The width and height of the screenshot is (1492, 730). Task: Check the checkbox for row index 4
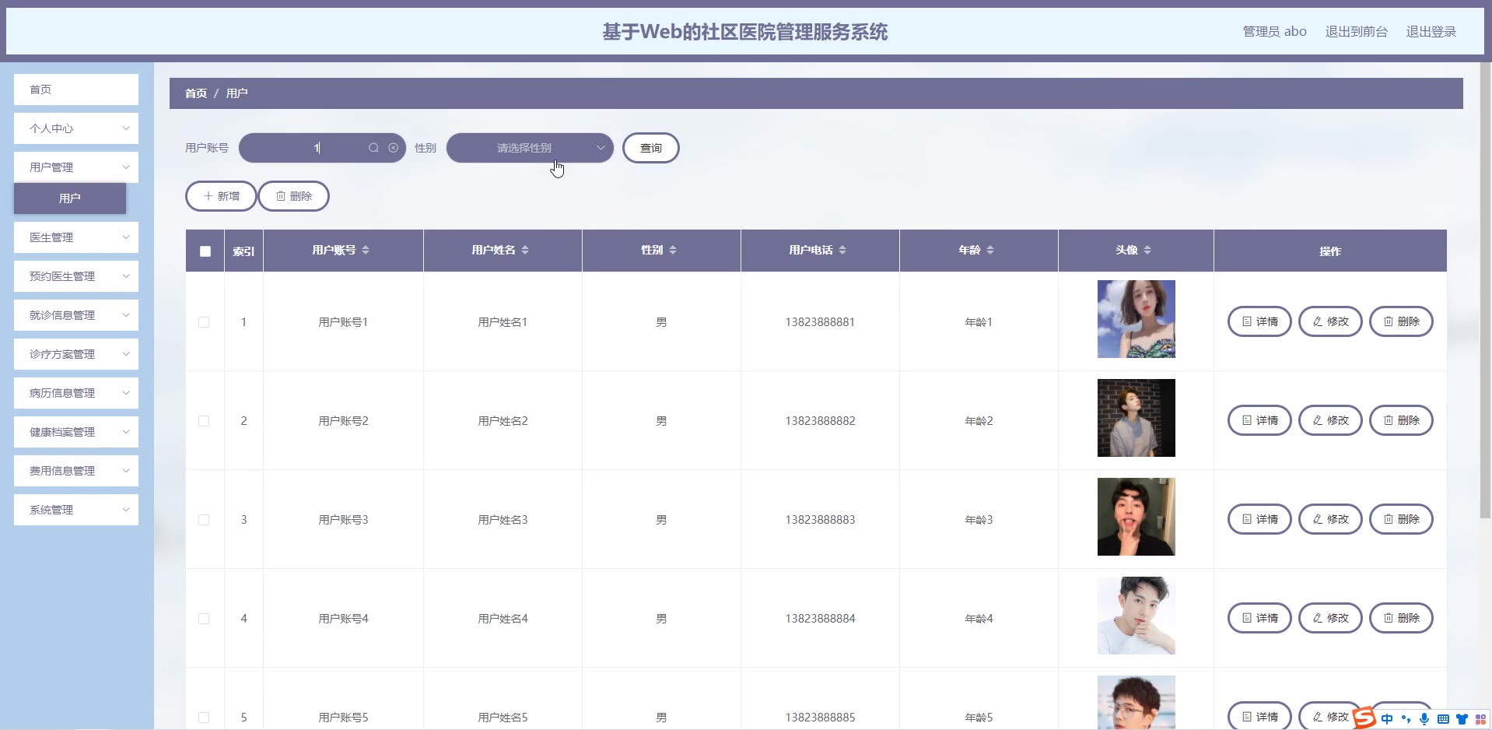coord(204,619)
